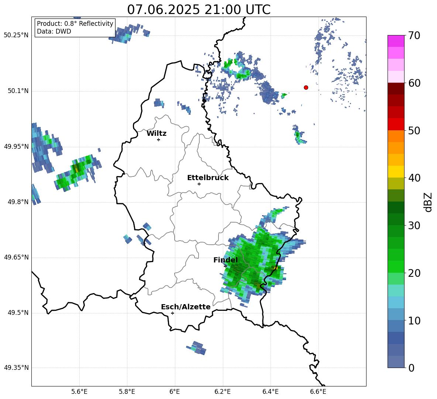The image size is (437, 399).
Task: Click the 49.35°N latitude label
Action: [16, 368]
